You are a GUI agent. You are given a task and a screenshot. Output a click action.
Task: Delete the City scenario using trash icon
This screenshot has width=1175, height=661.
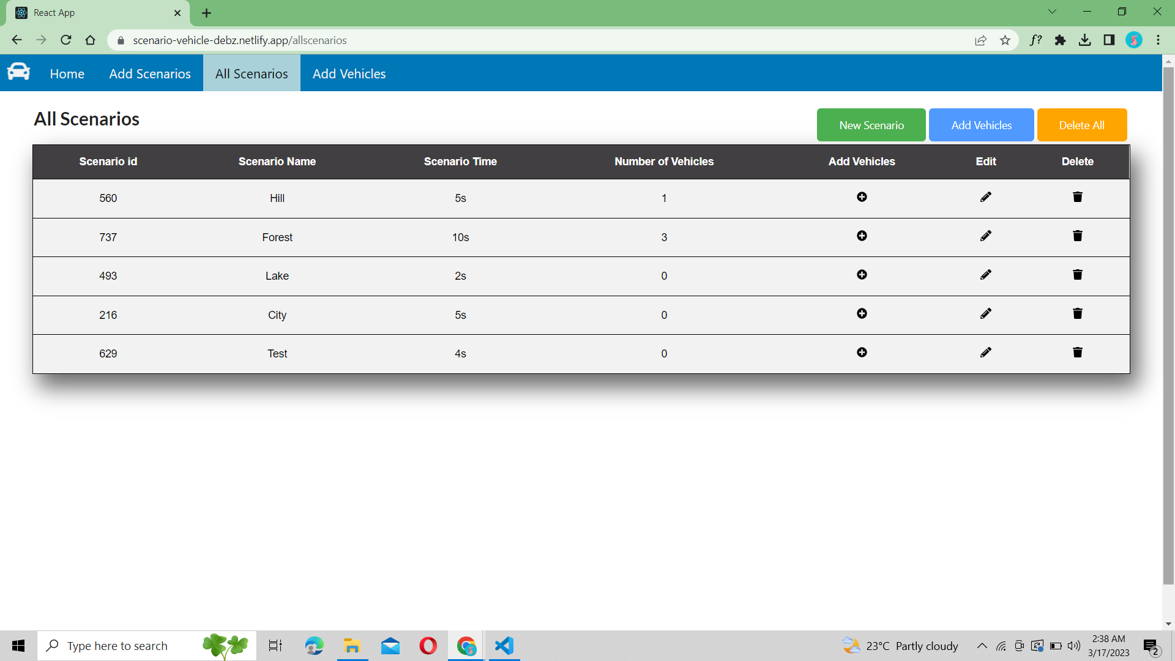pos(1077,313)
